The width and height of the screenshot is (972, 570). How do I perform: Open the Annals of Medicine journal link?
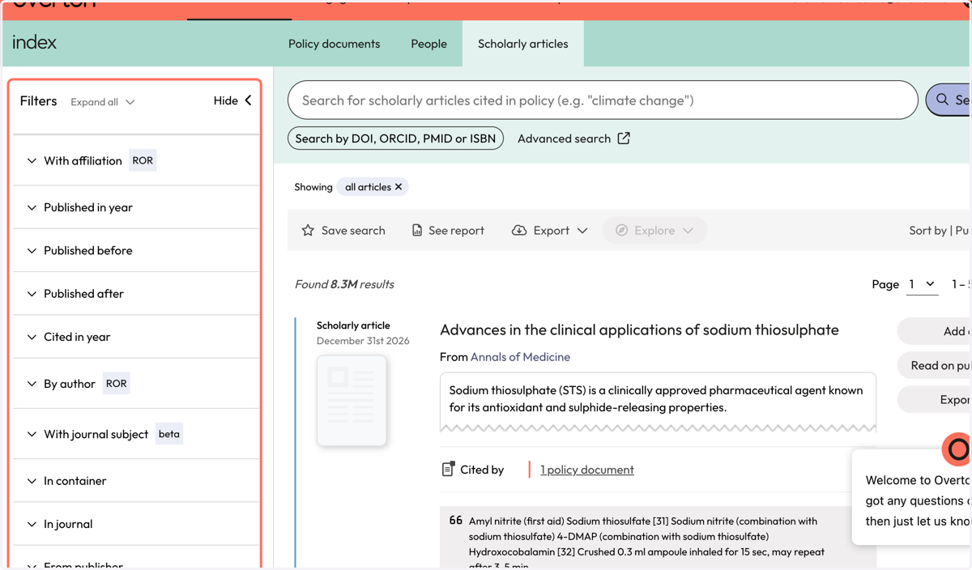point(520,357)
